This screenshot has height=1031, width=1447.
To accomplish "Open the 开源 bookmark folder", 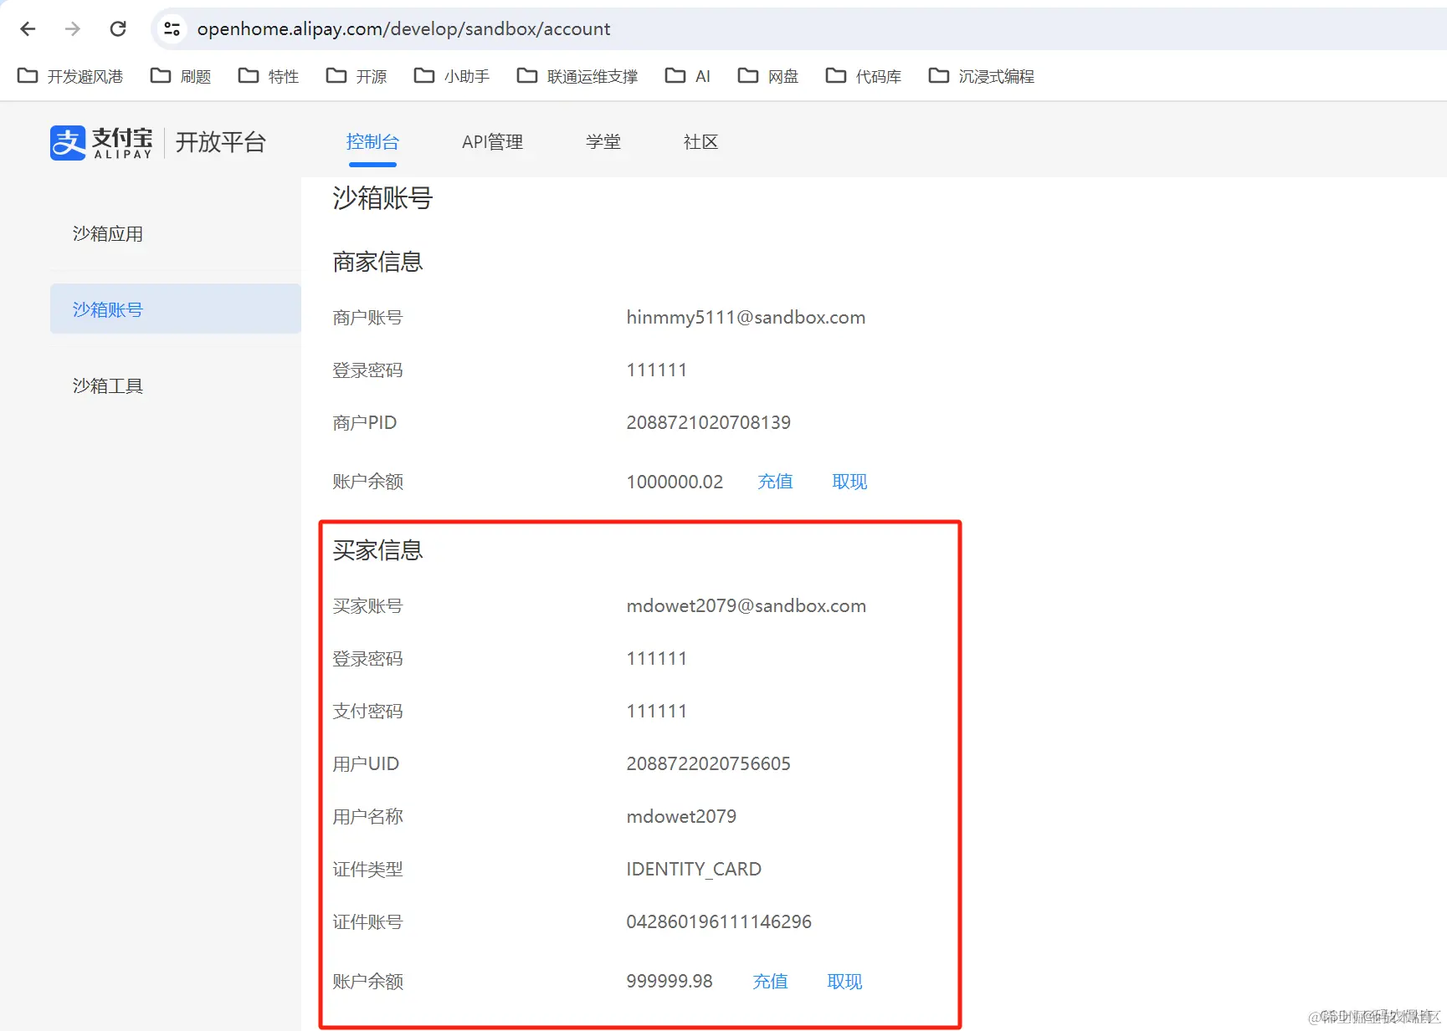I will pyautogui.click(x=357, y=76).
